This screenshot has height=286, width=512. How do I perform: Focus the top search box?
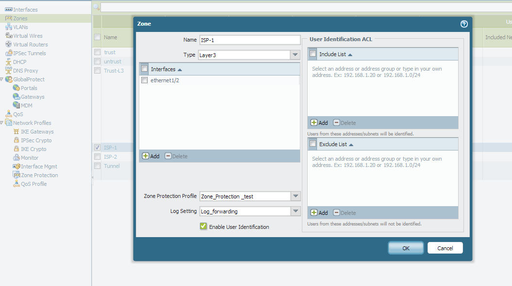(x=306, y=7)
